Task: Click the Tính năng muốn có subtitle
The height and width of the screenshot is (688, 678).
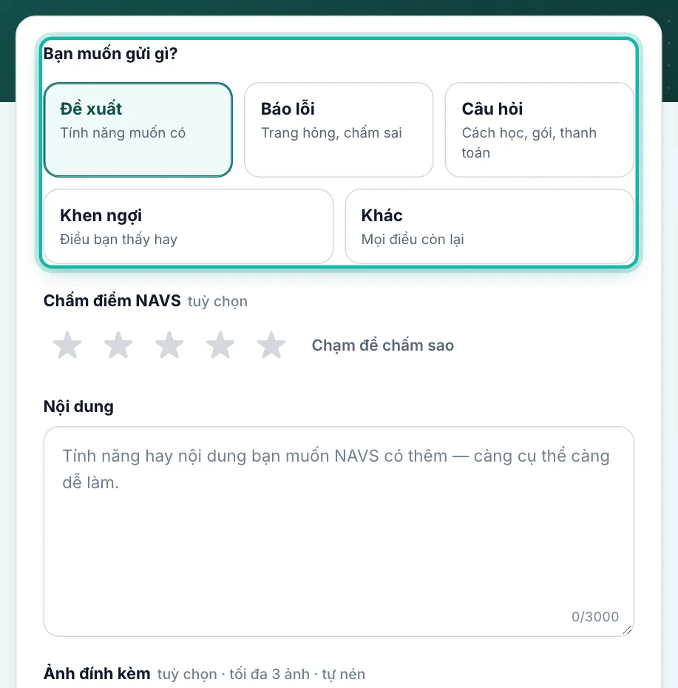Action: (123, 133)
